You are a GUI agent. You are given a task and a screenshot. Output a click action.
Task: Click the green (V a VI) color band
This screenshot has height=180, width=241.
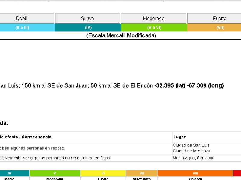(154, 28)
